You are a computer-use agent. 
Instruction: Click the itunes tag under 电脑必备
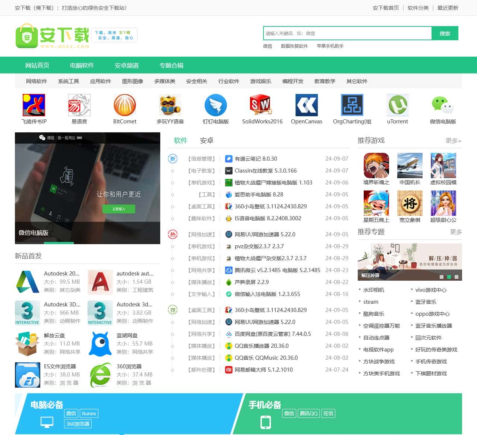(89, 413)
